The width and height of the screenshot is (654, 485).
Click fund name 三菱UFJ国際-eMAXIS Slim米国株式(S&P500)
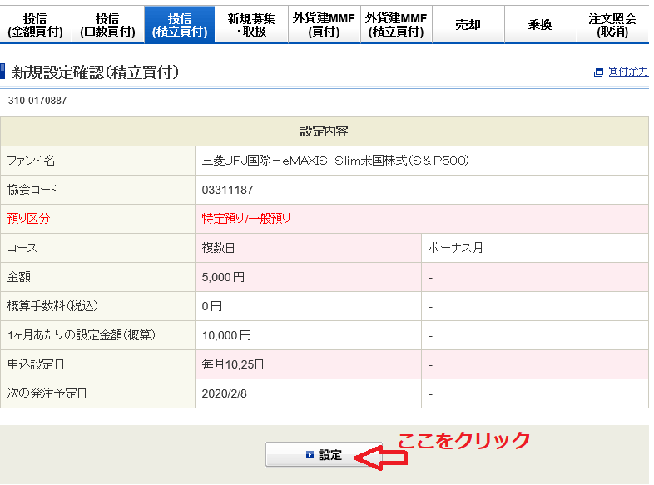click(x=335, y=161)
